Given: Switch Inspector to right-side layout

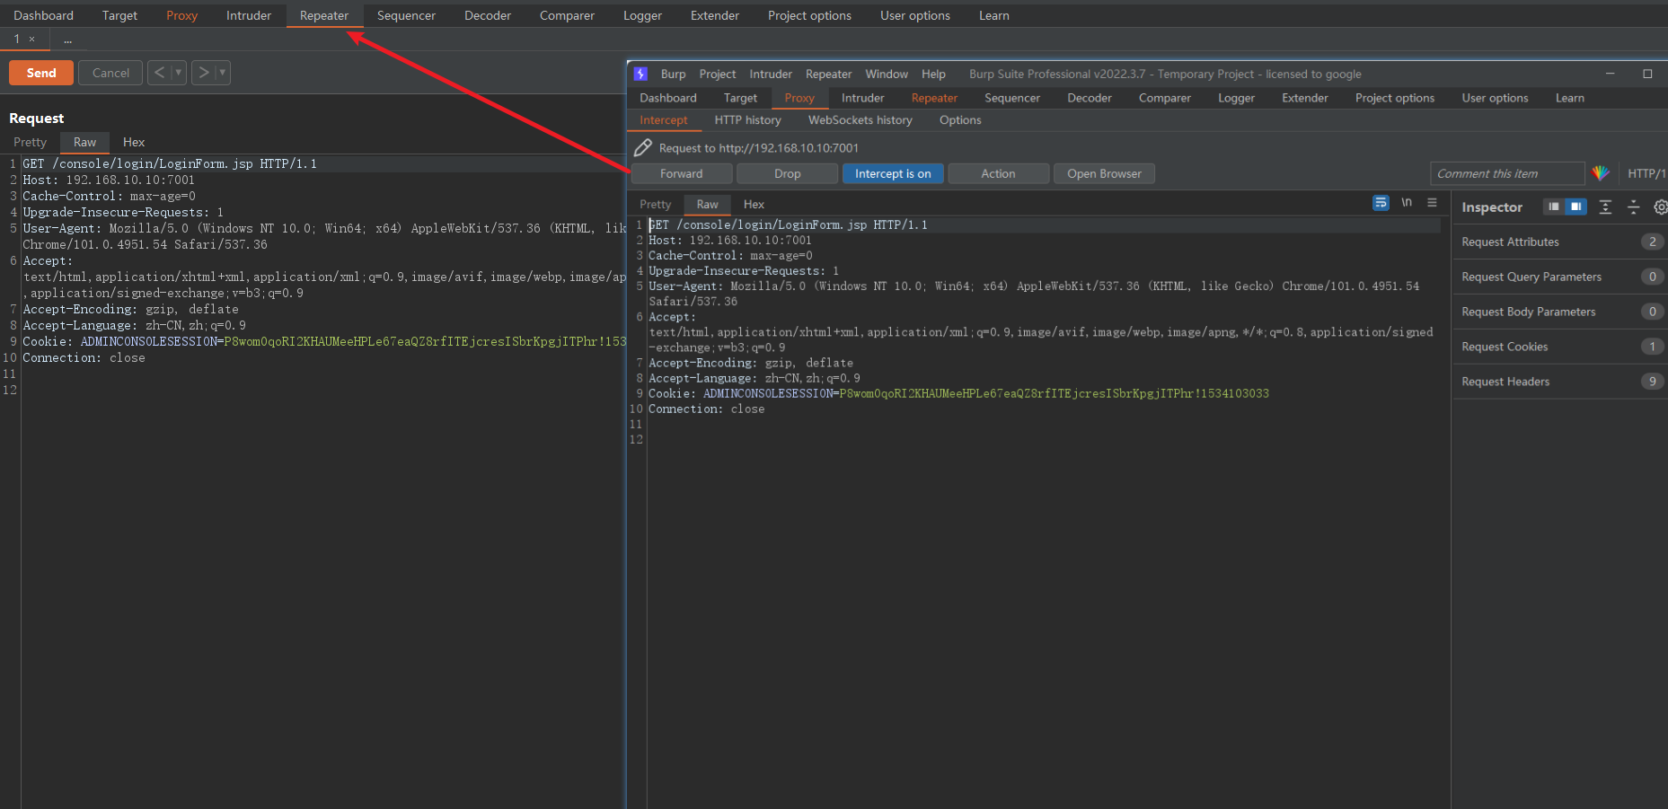Looking at the screenshot, I should click(1575, 207).
